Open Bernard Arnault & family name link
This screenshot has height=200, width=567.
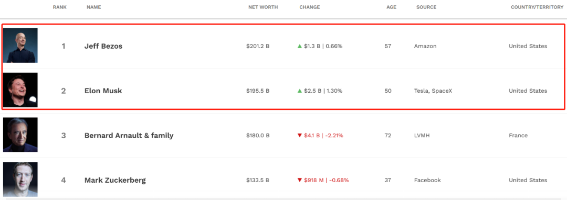[129, 136]
